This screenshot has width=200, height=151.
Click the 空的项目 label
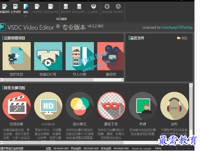pyautogui.click(x=16, y=74)
